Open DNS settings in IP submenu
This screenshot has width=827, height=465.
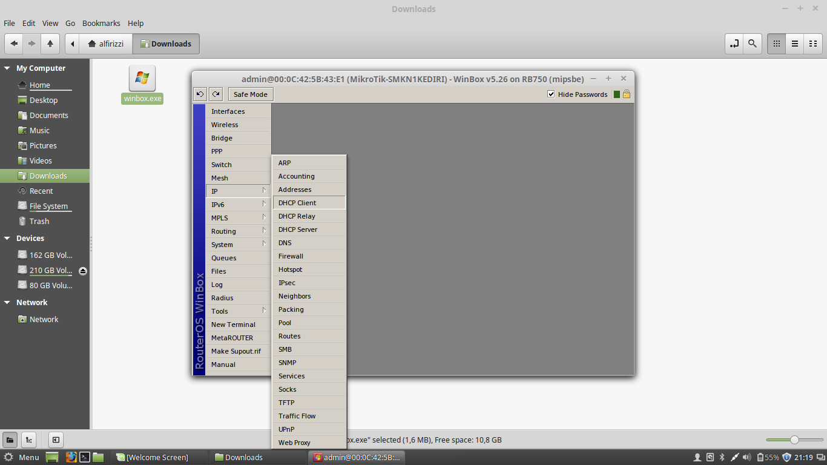click(309, 243)
